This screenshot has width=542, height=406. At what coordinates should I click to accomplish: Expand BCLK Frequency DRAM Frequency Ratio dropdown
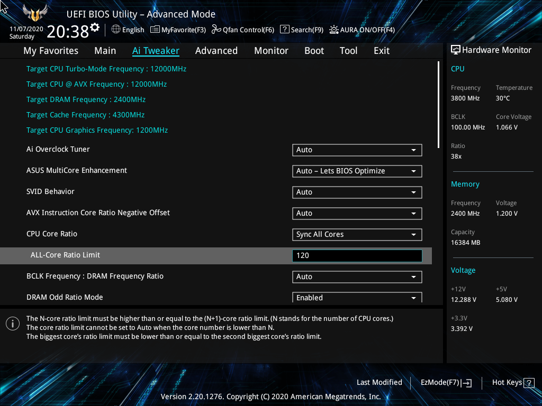click(x=357, y=276)
